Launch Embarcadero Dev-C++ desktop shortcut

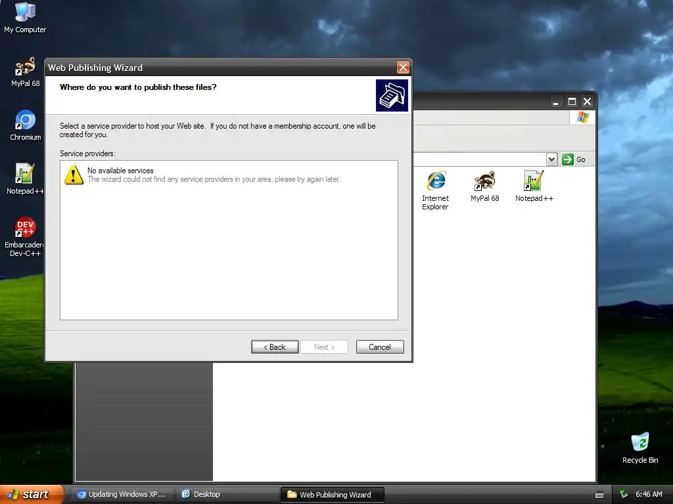(x=25, y=236)
